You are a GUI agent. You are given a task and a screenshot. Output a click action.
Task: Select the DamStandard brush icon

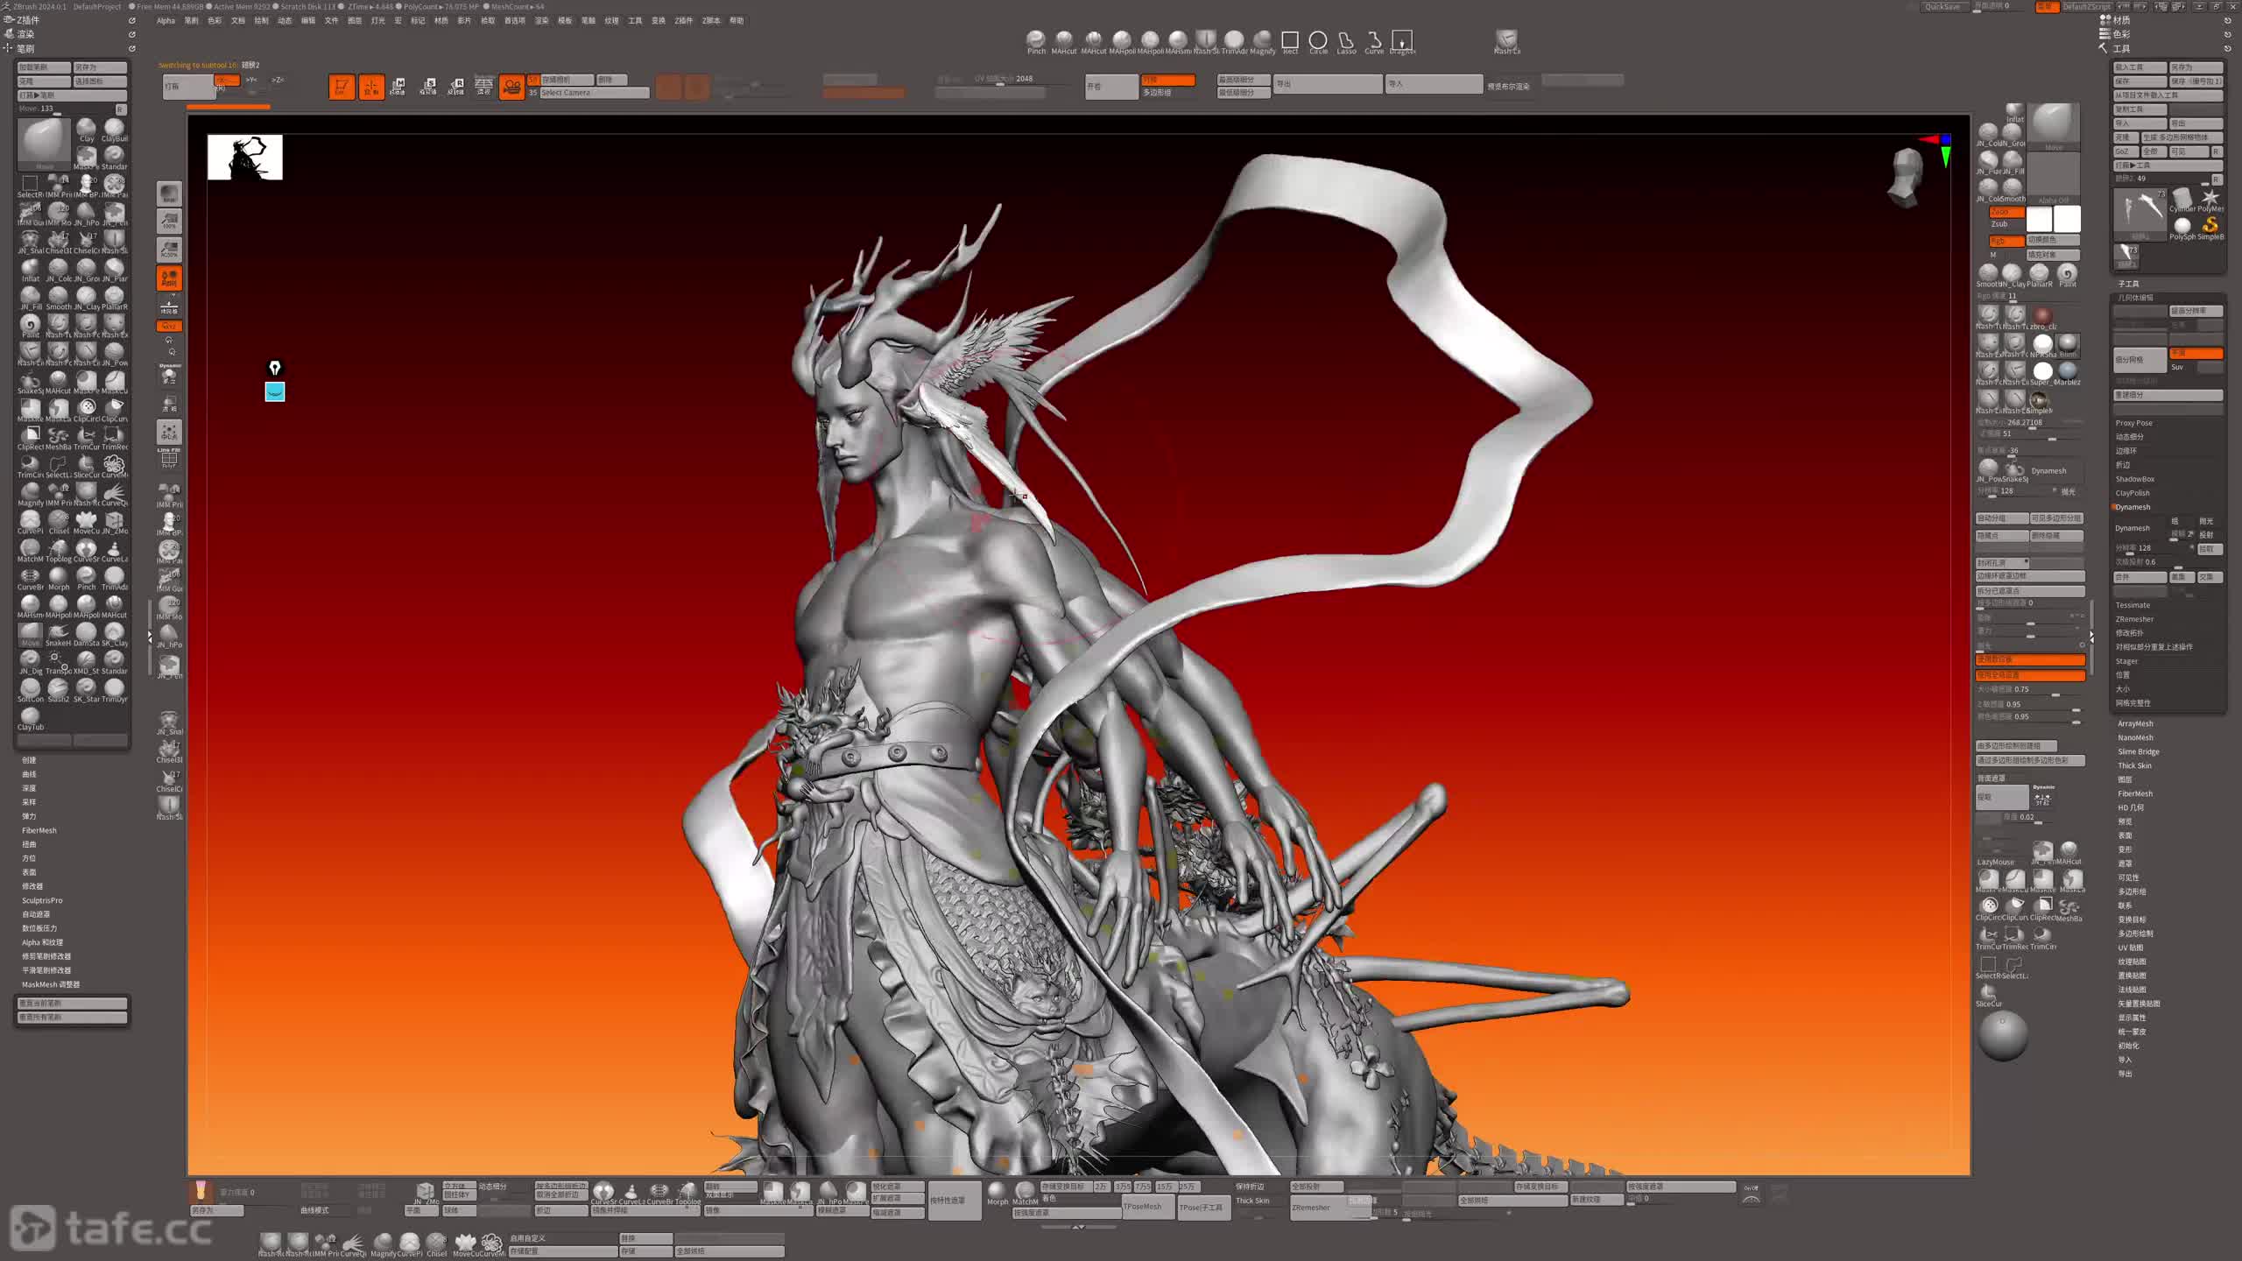(87, 634)
